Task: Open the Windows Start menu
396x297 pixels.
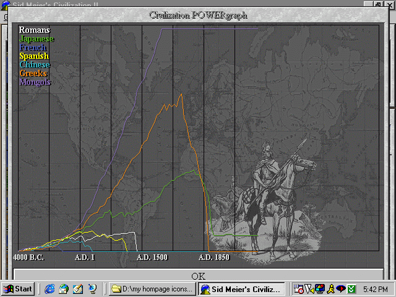Action: 18,289
